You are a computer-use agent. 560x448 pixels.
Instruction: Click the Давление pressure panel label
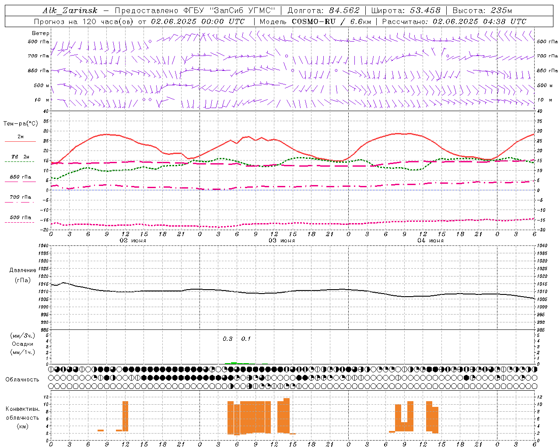pos(23,270)
